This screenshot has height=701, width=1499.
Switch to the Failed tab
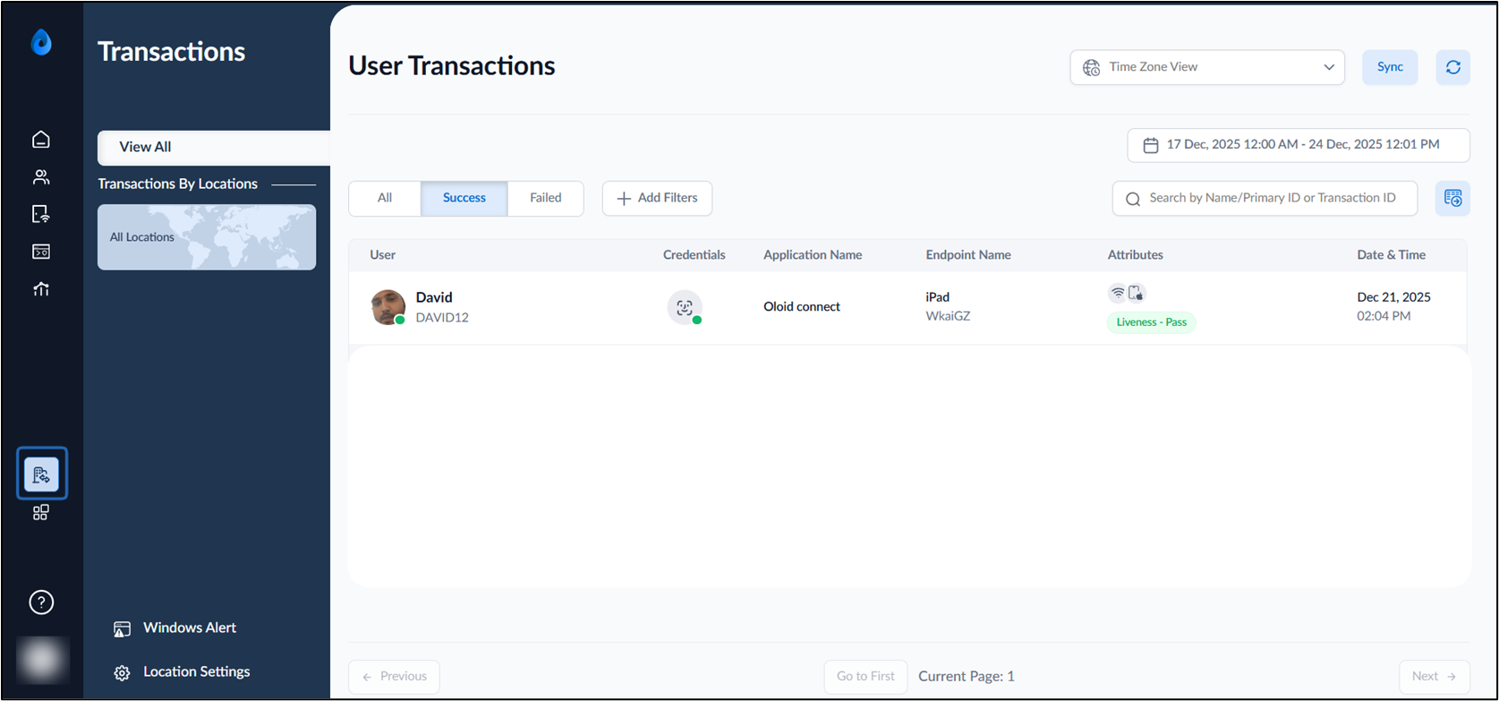[546, 198]
